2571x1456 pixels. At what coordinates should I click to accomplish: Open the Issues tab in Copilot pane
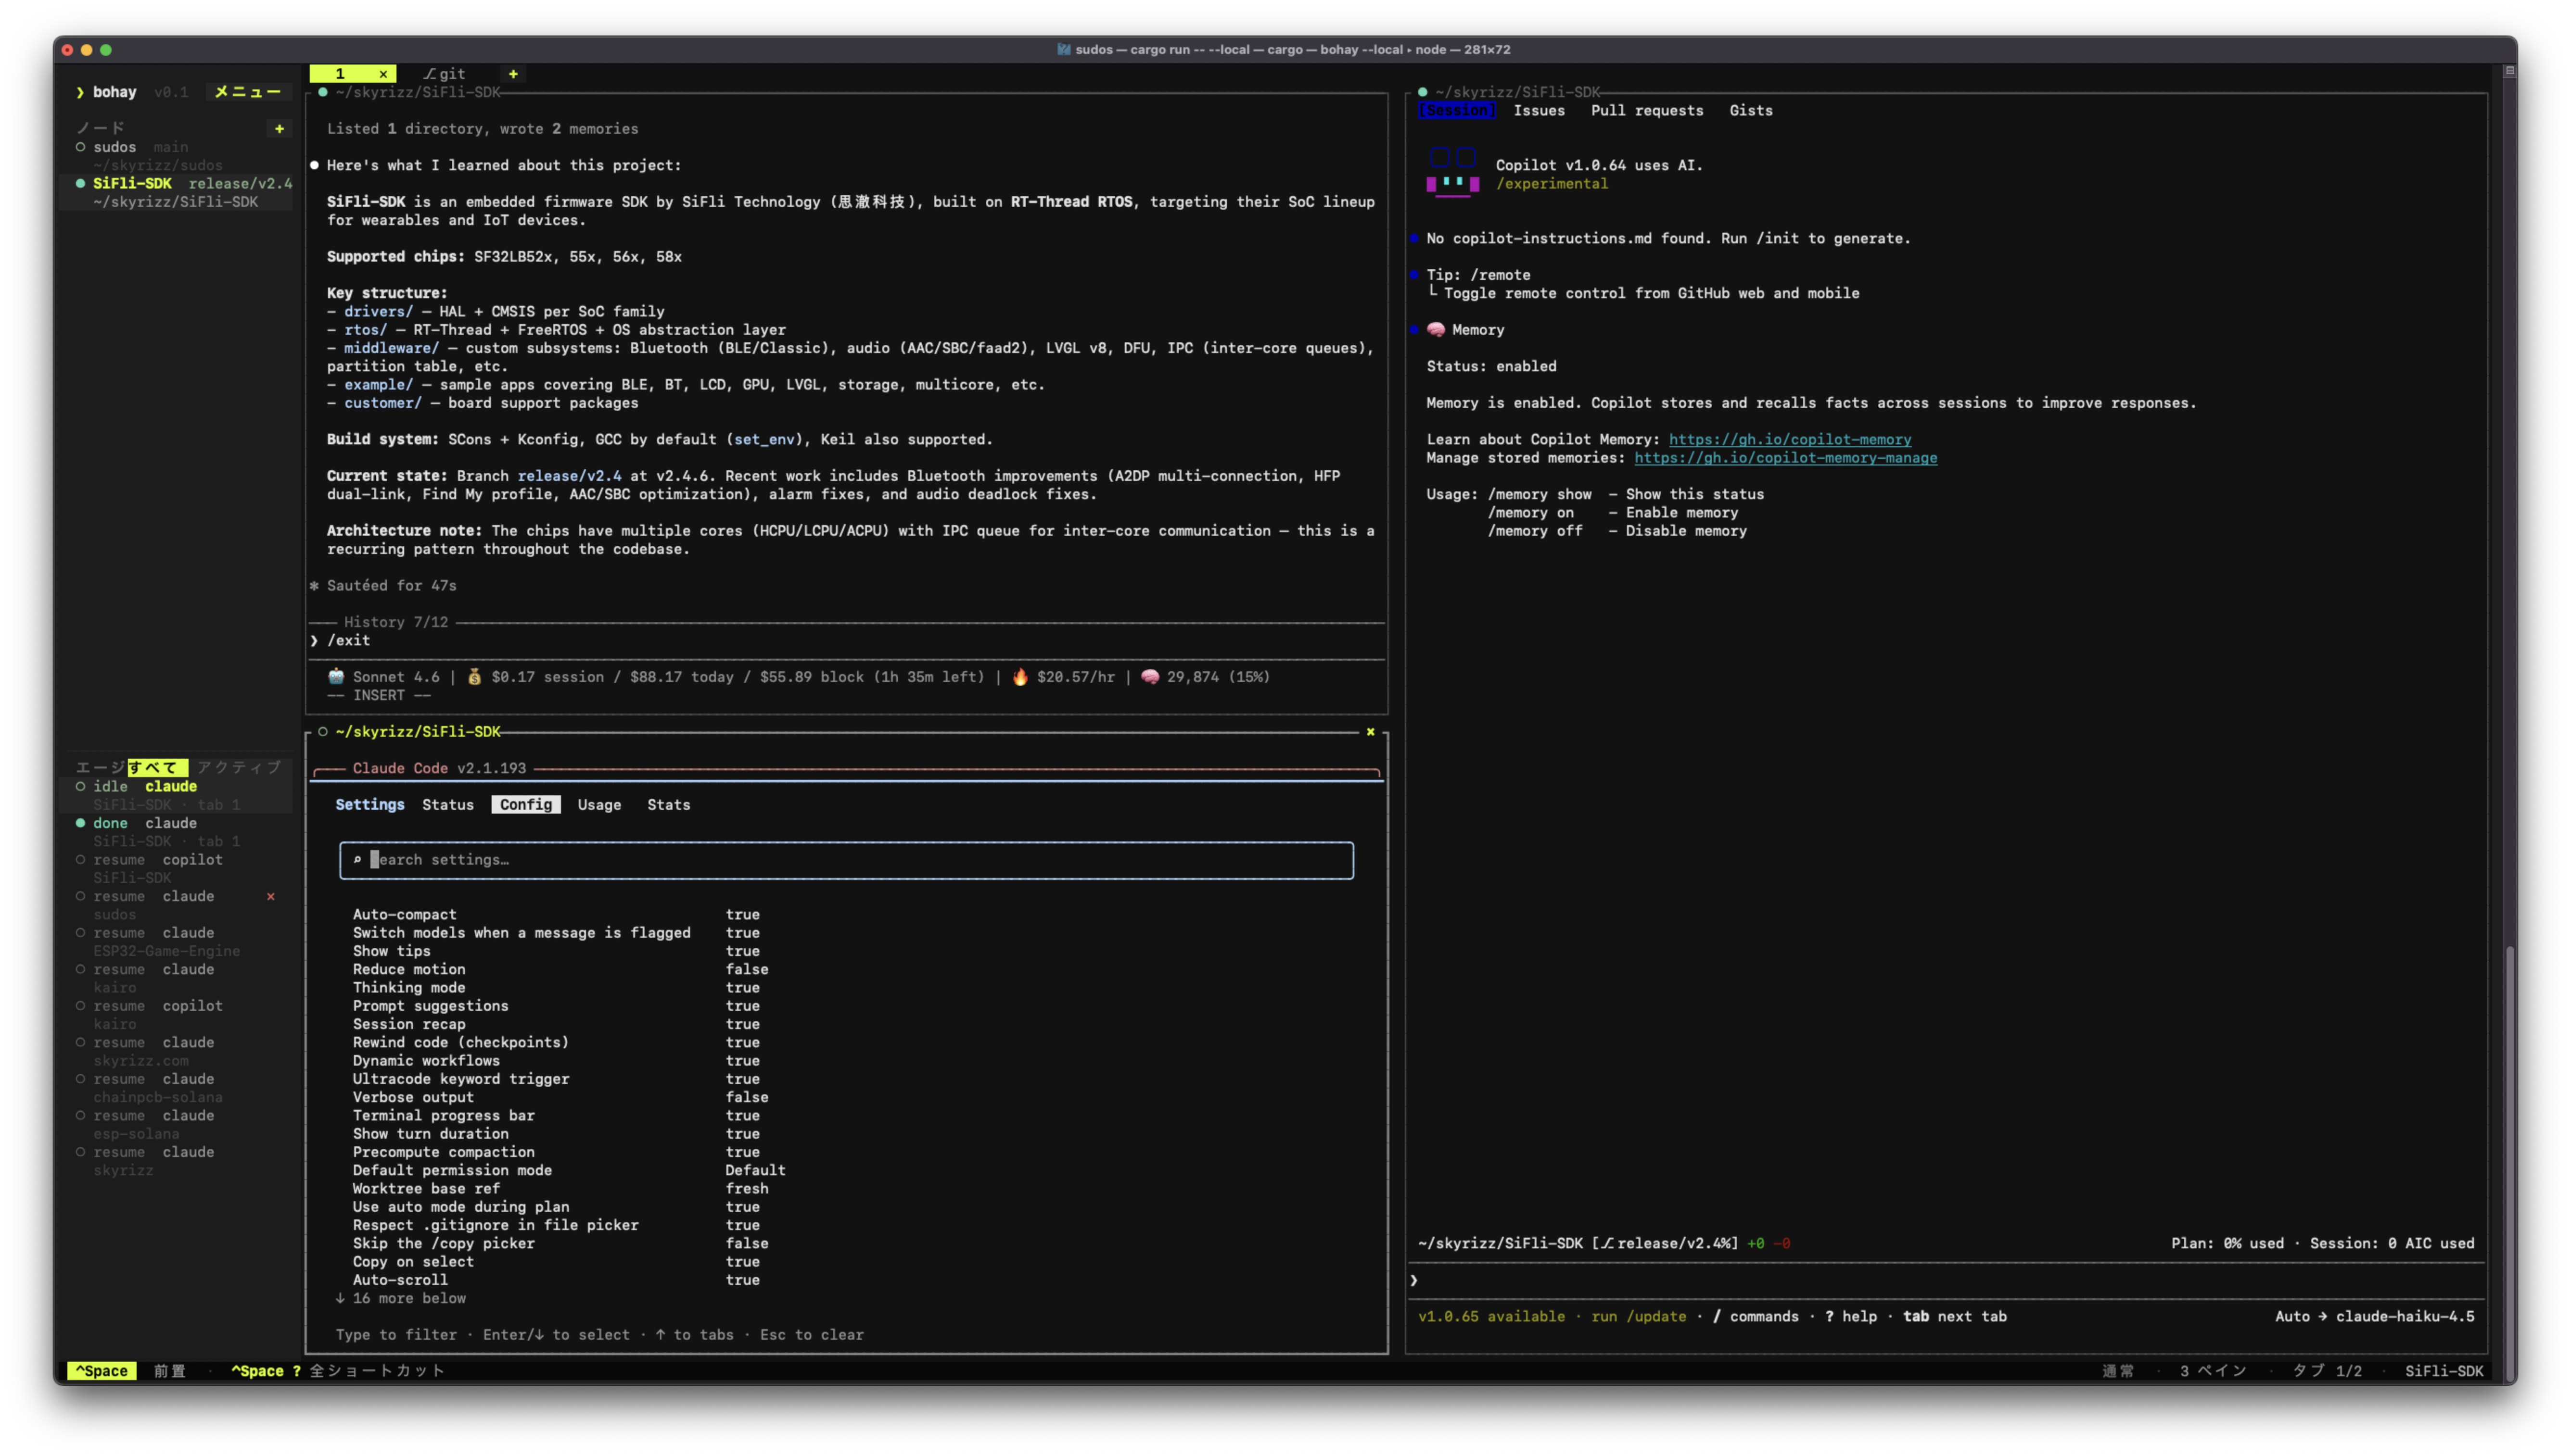[x=1539, y=111]
